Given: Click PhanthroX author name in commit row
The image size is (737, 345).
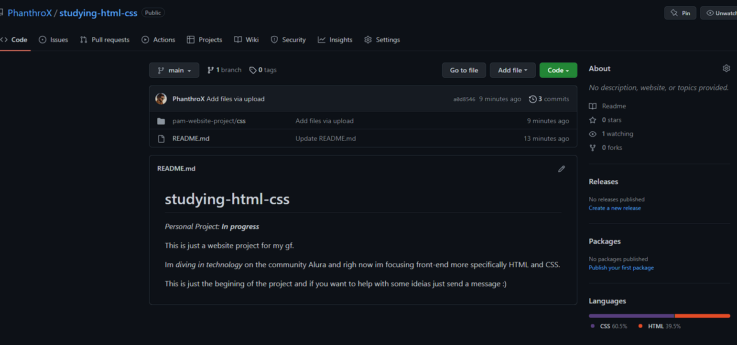Looking at the screenshot, I should click(x=188, y=99).
